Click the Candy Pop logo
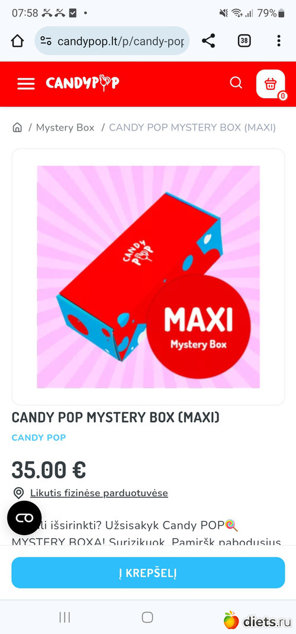 coord(82,83)
